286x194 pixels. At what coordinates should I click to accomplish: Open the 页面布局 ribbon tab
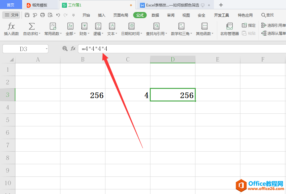pyautogui.click(x=121, y=15)
